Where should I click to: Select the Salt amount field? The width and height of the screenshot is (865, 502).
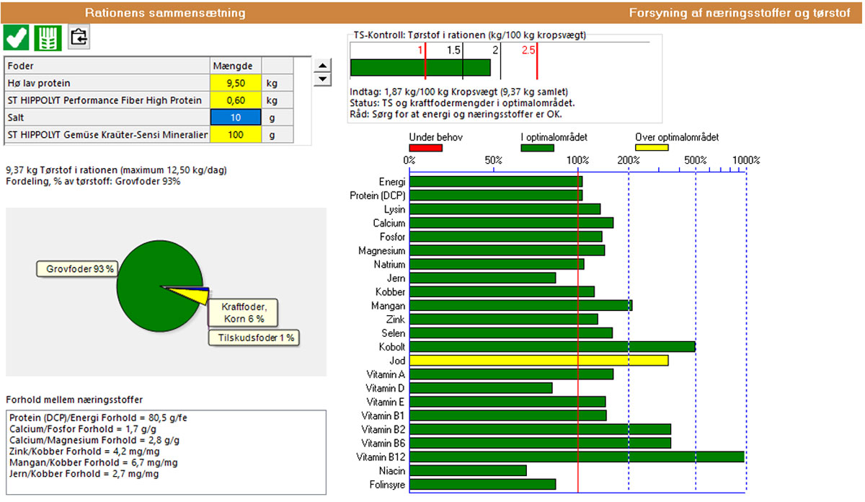pyautogui.click(x=236, y=118)
